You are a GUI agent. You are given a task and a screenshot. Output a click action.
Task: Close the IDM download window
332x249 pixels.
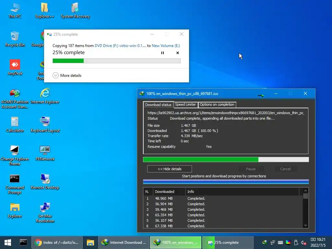click(x=305, y=93)
